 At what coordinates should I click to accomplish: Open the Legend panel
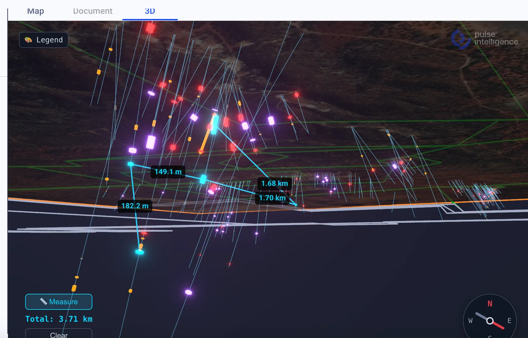click(44, 40)
